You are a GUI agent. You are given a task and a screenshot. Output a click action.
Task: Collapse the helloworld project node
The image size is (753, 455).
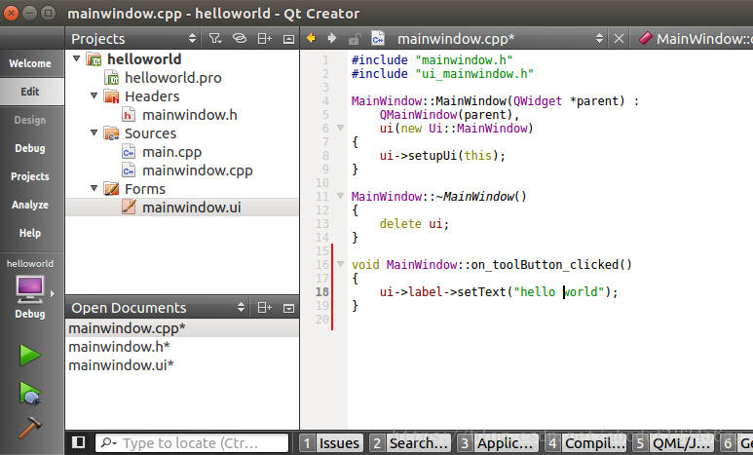pos(76,58)
